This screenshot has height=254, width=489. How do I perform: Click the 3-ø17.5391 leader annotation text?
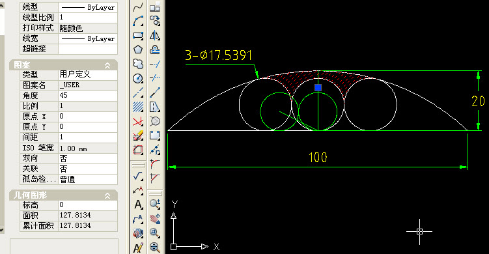(218, 55)
